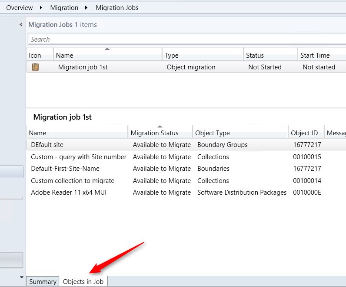Click Object ID 00100014
The height and width of the screenshot is (287, 346).
(307, 181)
